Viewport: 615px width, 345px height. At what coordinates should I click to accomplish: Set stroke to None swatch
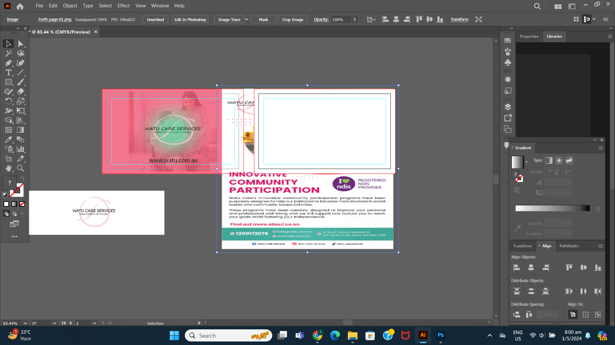click(22, 204)
